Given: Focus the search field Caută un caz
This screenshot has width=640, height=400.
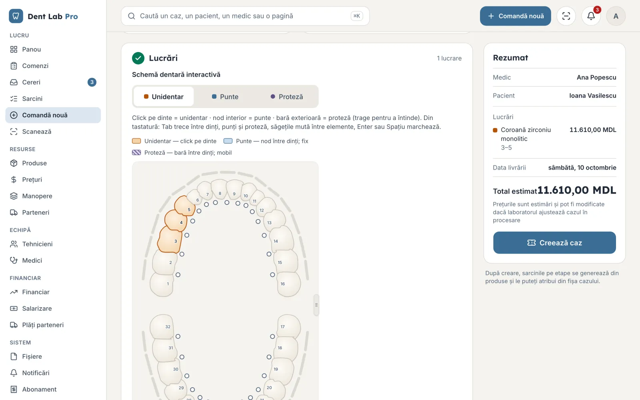Looking at the screenshot, I should [245, 16].
